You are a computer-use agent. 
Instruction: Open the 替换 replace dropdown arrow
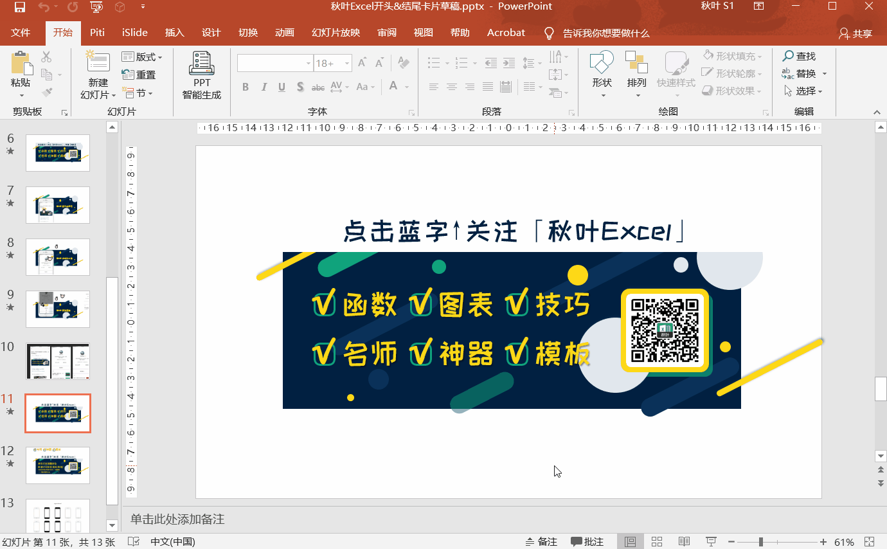point(825,74)
